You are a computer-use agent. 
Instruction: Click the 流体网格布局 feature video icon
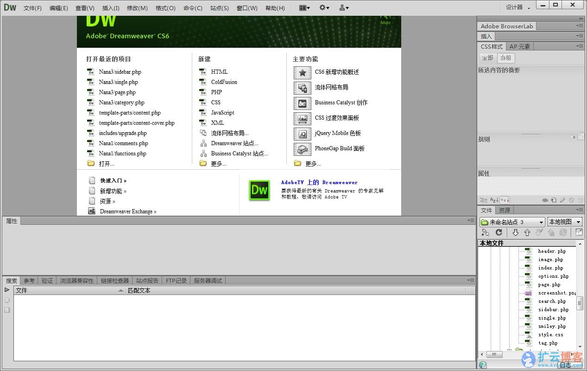pos(303,88)
